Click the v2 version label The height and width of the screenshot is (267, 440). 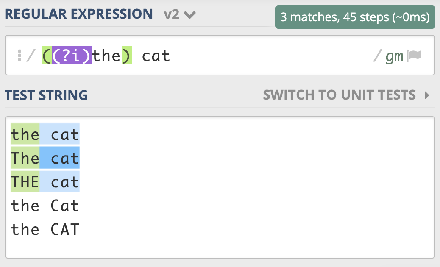(172, 14)
